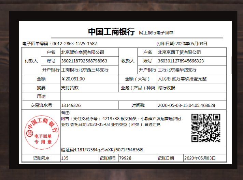Image resolution: width=243 pixels, height=180 pixels.
Task: Click the empty 用途 value field
Action: tap(143, 96)
